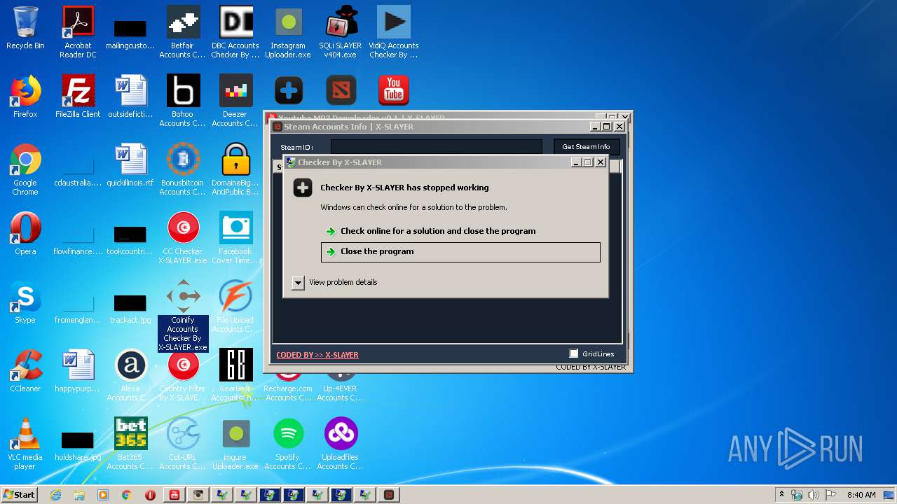The width and height of the screenshot is (897, 504).
Task: Open the Opera desktop shortcut
Action: pyautogui.click(x=25, y=234)
